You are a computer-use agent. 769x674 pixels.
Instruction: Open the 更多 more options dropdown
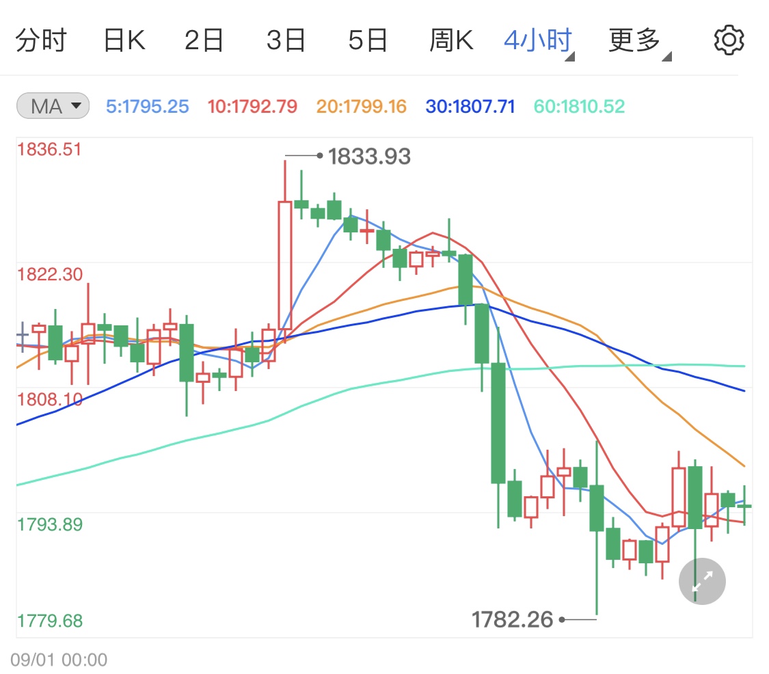pyautogui.click(x=636, y=41)
